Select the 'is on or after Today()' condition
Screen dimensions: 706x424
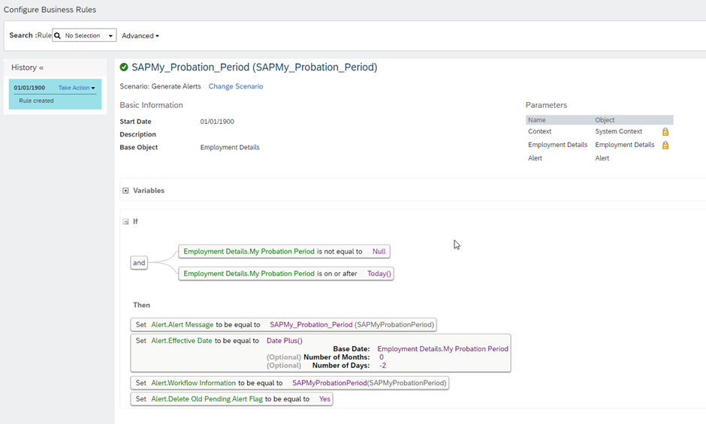click(286, 274)
